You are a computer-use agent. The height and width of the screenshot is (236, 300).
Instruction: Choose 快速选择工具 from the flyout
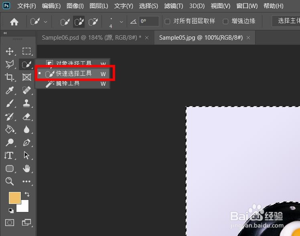tap(73, 74)
